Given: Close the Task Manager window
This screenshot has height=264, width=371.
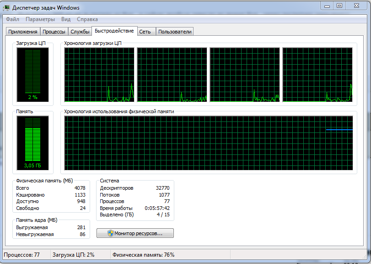Looking at the screenshot, I should [356, 5].
